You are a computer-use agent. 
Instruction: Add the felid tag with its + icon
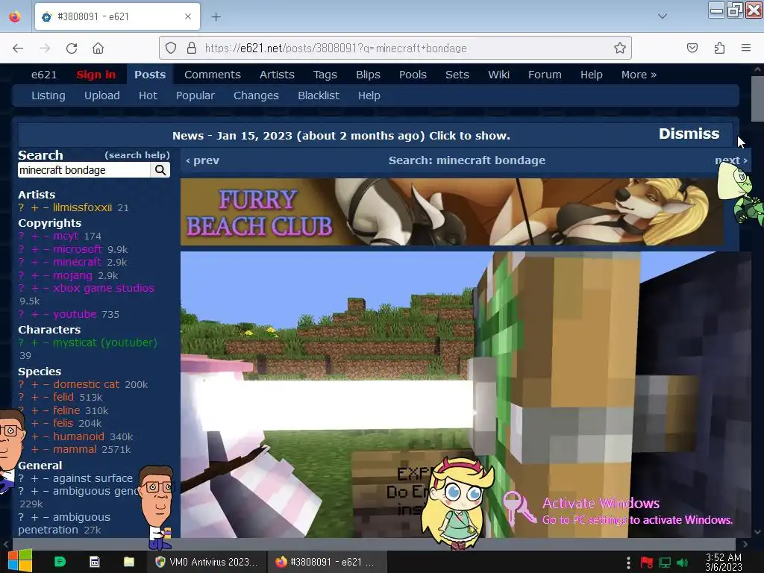tap(34, 397)
